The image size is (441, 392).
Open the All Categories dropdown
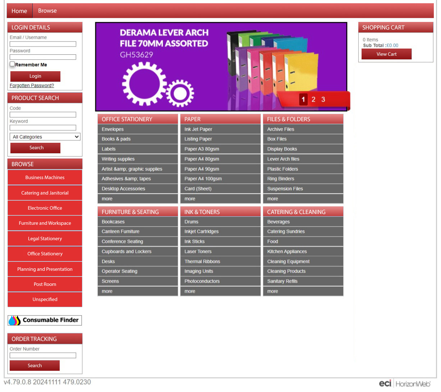point(45,137)
